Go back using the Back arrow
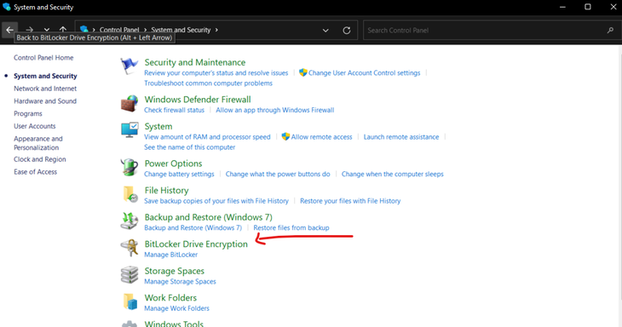 coord(9,30)
